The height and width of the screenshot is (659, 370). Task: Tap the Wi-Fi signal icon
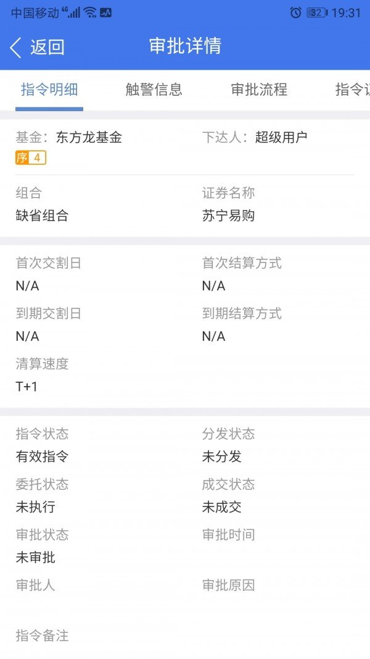[91, 12]
